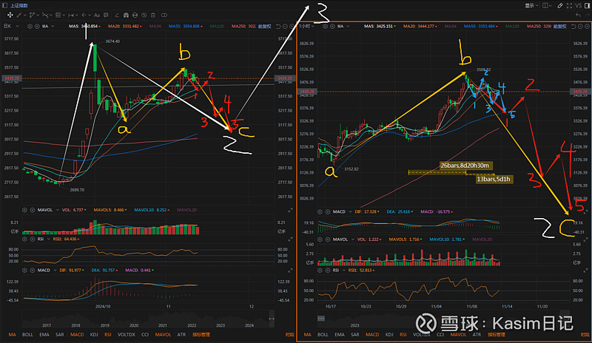Viewport: 592px width, 343px height.
Task: Select the arrow annotation tool
Action: [x=84, y=15]
